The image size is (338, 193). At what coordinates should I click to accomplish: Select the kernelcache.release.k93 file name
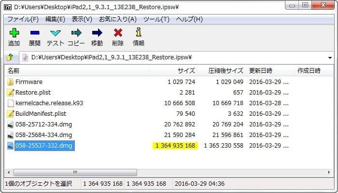tap(49, 103)
